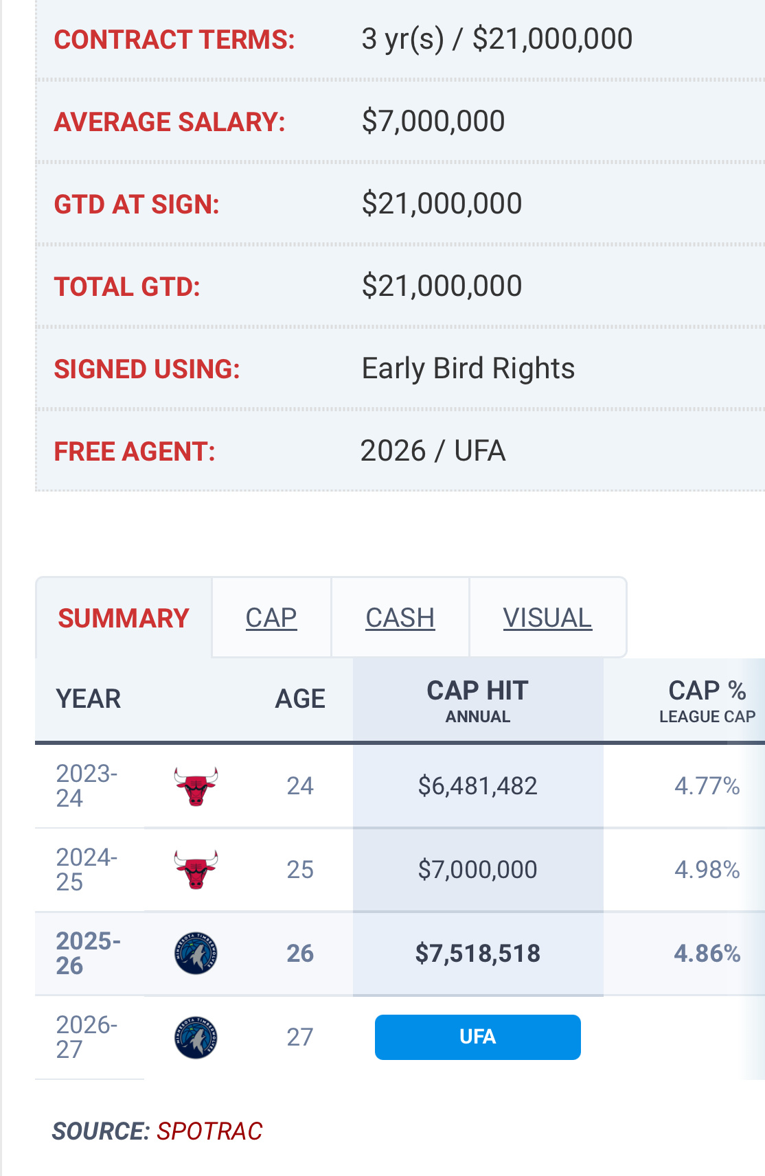Open the Spotrac source link
This screenshot has width=765, height=1176.
click(209, 1131)
